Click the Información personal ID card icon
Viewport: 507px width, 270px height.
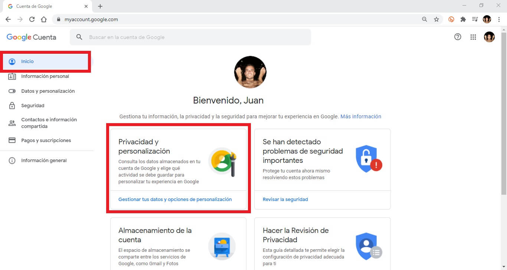coord(12,76)
